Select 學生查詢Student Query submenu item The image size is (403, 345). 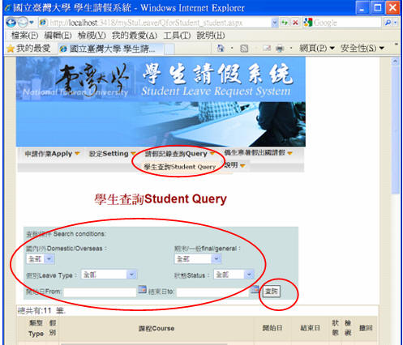[180, 167]
